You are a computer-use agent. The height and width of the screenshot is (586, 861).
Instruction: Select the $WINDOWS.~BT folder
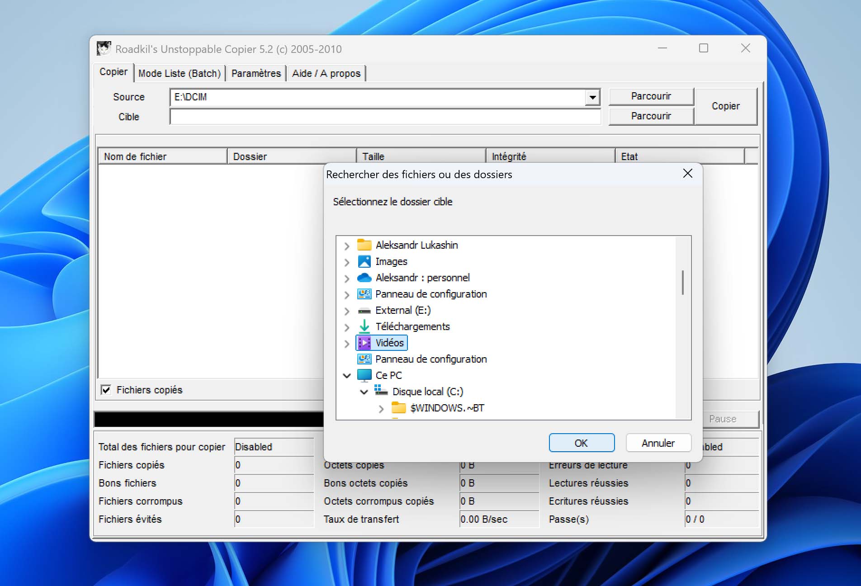coord(447,408)
